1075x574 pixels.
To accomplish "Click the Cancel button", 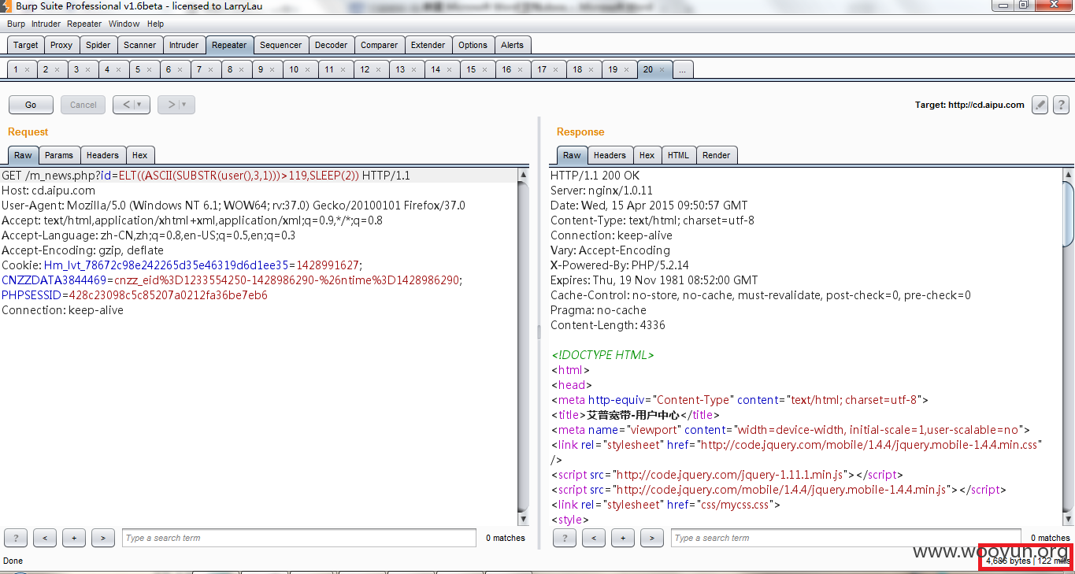I will [83, 105].
